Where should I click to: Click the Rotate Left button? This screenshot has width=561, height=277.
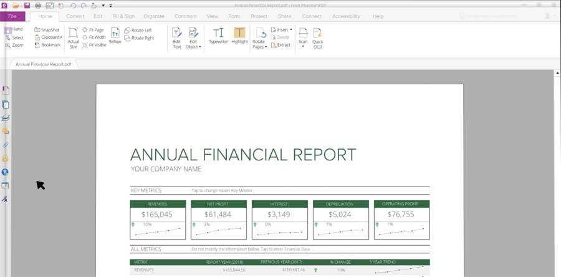click(138, 30)
